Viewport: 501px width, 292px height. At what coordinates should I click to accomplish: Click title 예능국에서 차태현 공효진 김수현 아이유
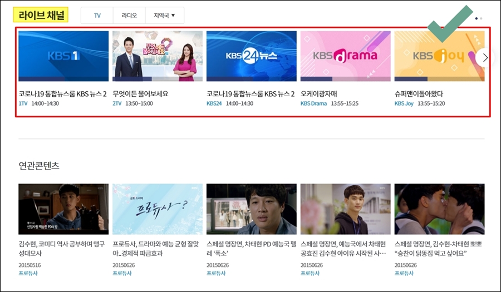(343, 249)
